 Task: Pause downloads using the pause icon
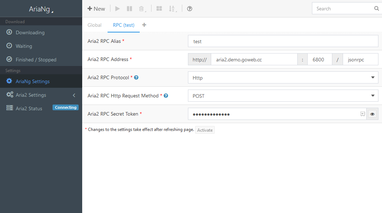tap(129, 8)
